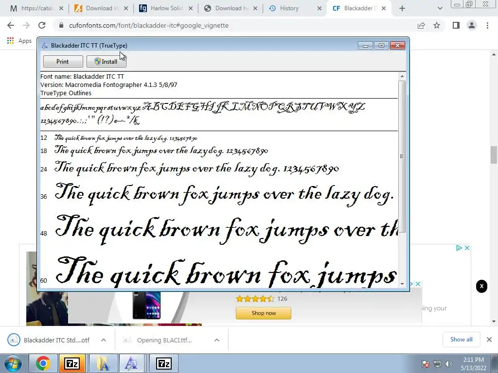This screenshot has width=498, height=373.
Task: Reload the current page
Action: coord(42,25)
